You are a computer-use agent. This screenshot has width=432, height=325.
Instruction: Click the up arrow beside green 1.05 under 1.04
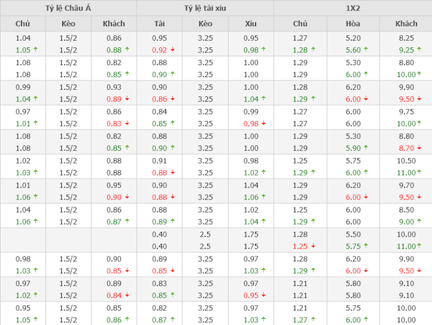click(35, 50)
